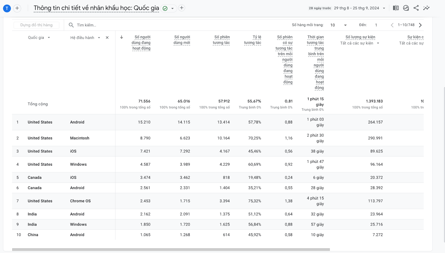
Task: Click value 1.268 new users for China
Action: pyautogui.click(x=185, y=235)
